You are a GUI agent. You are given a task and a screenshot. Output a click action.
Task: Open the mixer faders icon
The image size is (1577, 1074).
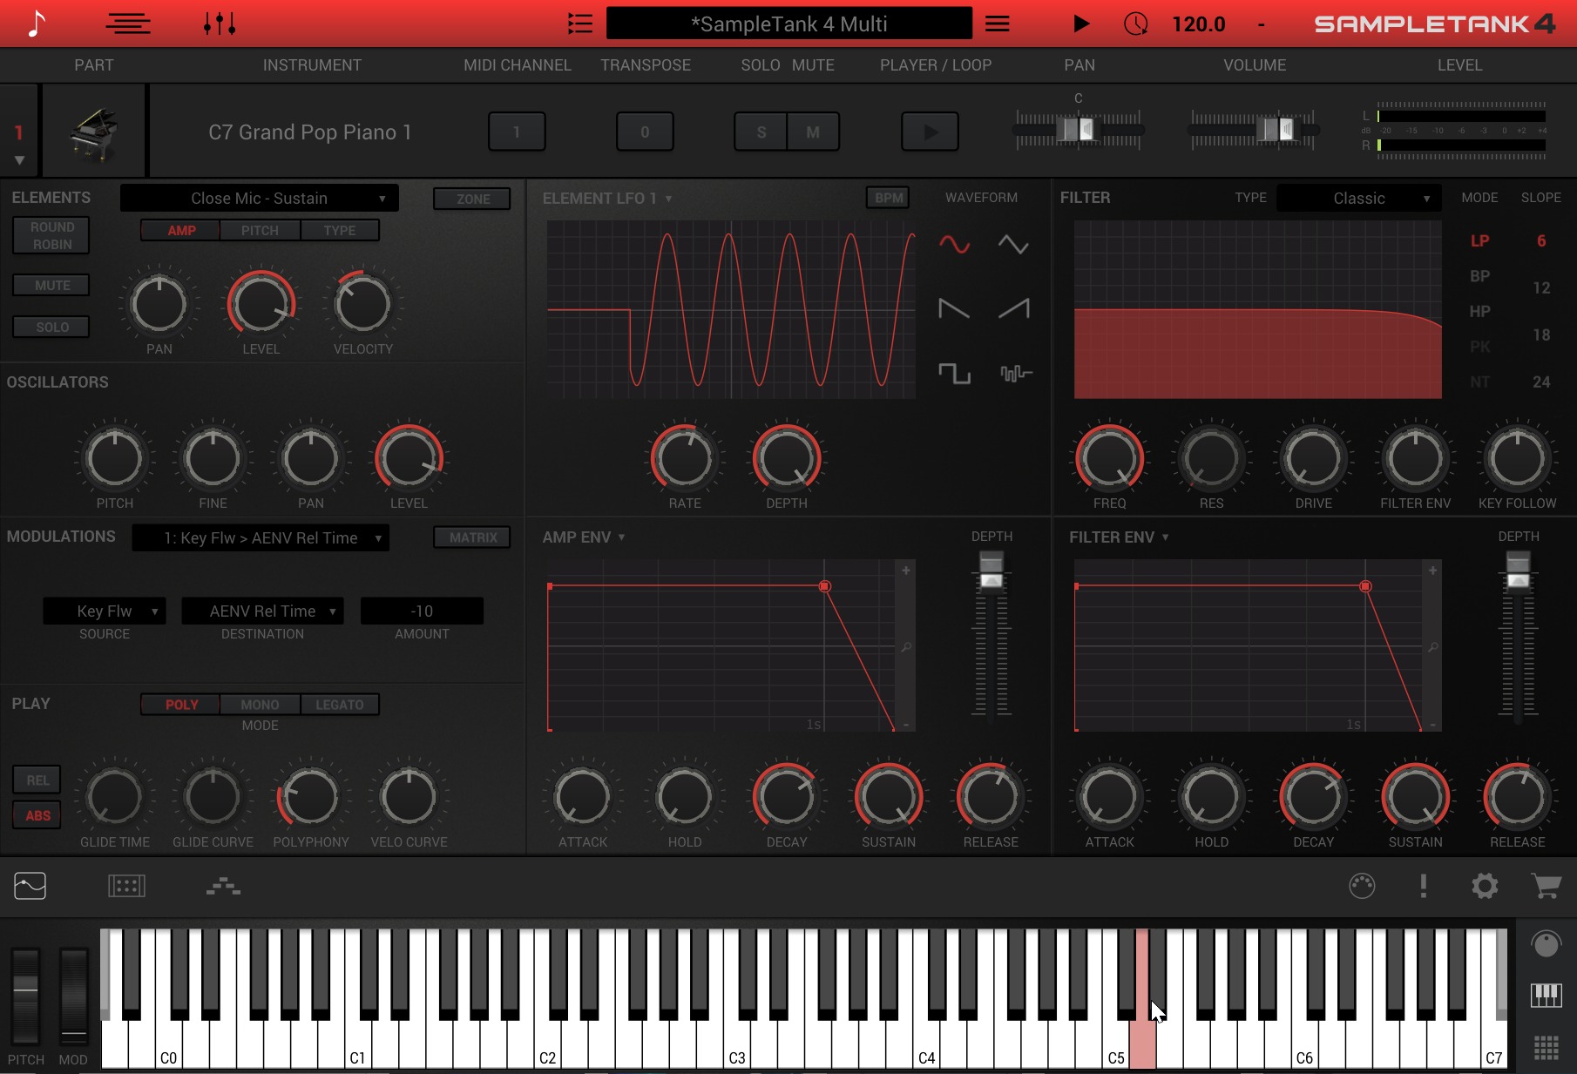(220, 24)
